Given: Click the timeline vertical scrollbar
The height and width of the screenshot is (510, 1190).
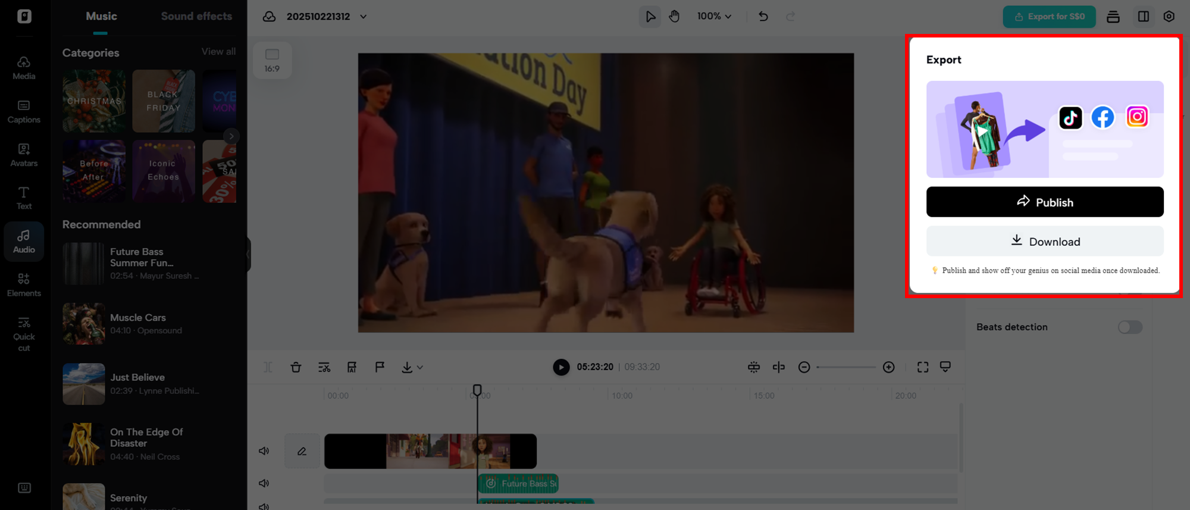Looking at the screenshot, I should [960, 437].
